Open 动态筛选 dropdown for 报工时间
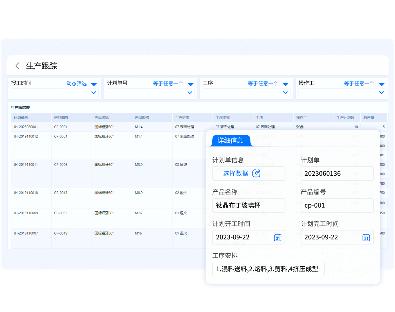Viewport: 395px width, 312px height. [94, 84]
